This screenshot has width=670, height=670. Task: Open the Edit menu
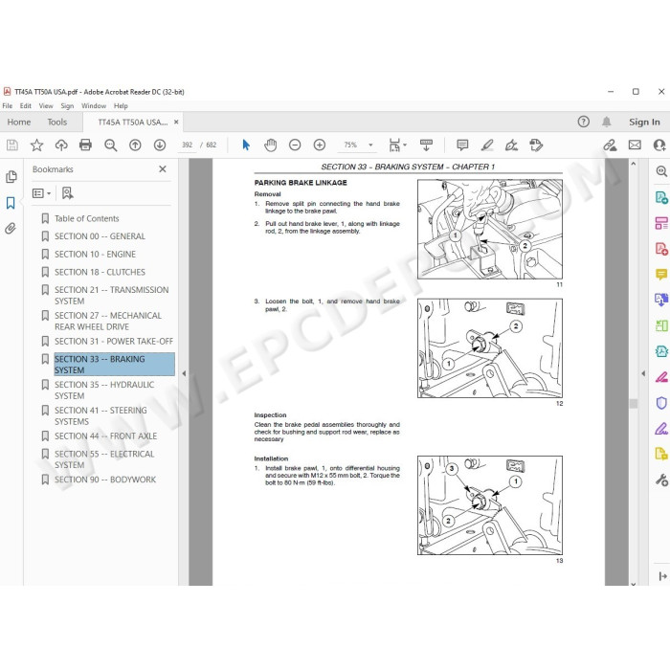coord(25,105)
